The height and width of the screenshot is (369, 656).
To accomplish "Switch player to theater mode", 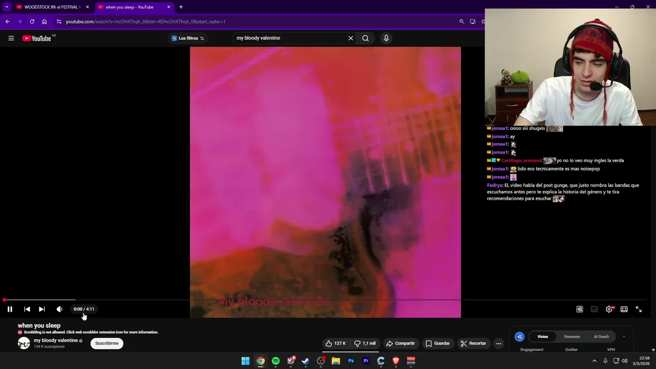I will [x=624, y=309].
